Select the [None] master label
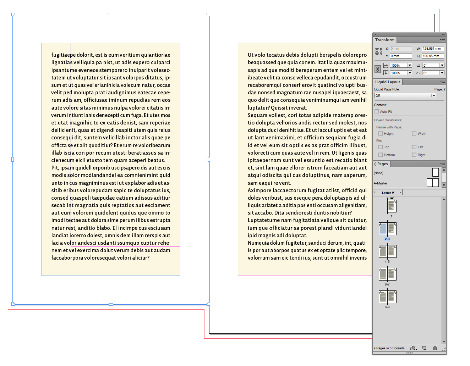Image resolution: width=470 pixels, height=366 pixels. point(378,173)
